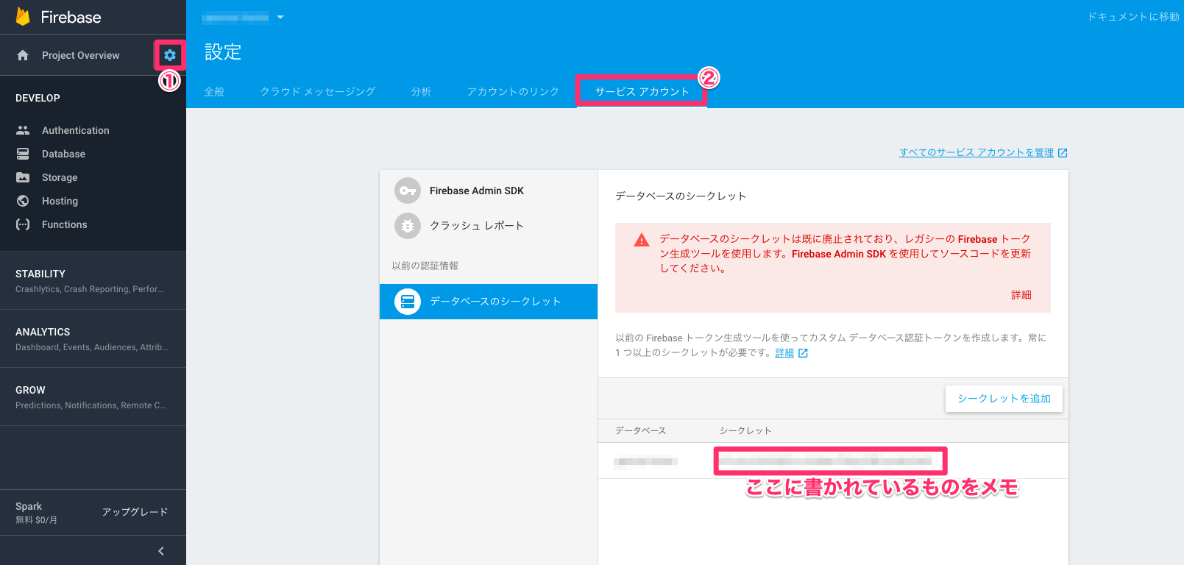The width and height of the screenshot is (1184, 565).
Task: Open Database in the sidebar
Action: (x=63, y=154)
